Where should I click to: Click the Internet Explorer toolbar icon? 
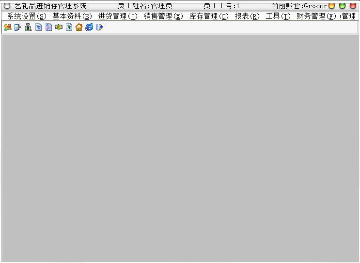click(89, 27)
